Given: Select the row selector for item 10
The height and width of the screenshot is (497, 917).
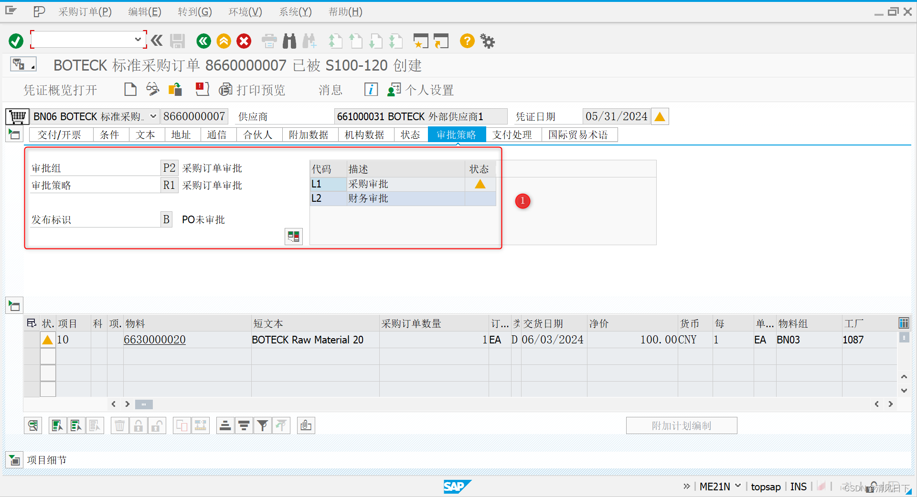Looking at the screenshot, I should point(32,340).
